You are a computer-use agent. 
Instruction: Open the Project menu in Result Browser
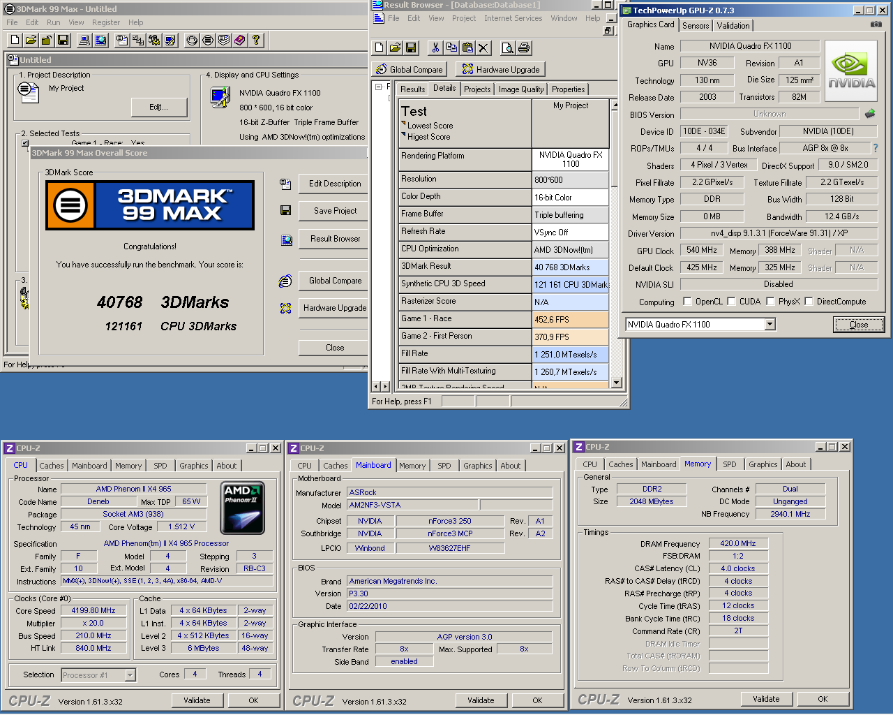tap(464, 18)
